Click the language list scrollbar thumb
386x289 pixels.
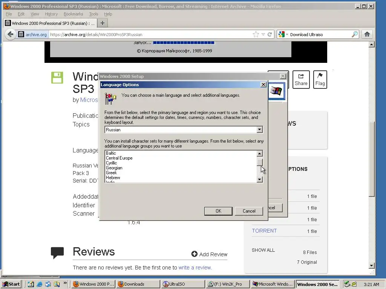pos(259,162)
